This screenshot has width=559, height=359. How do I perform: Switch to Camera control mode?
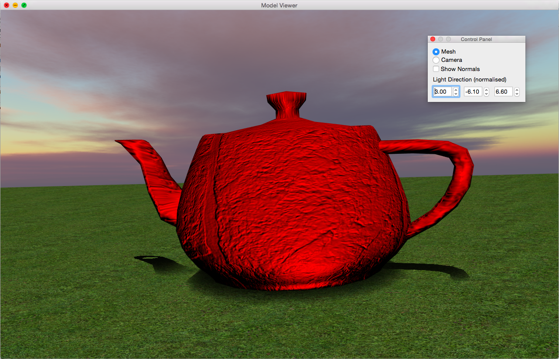[436, 60]
